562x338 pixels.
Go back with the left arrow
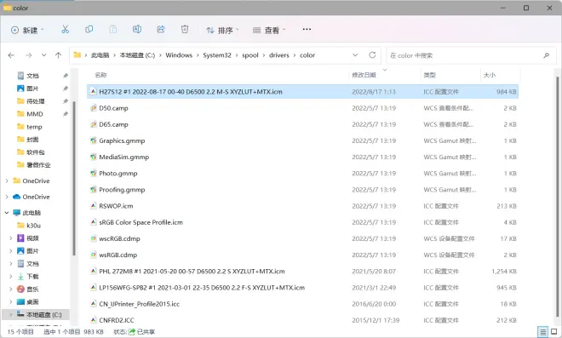(x=11, y=55)
